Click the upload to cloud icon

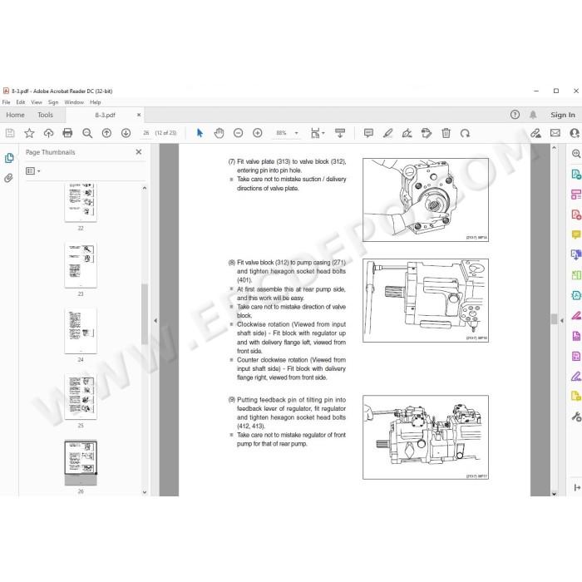tap(48, 133)
